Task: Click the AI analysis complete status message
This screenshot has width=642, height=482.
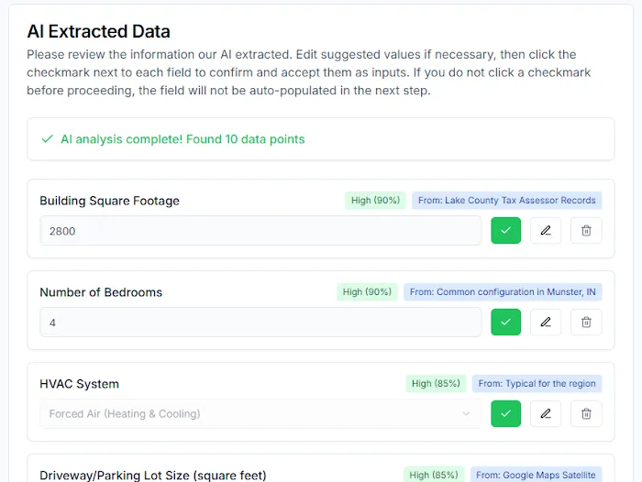Action: click(x=183, y=139)
